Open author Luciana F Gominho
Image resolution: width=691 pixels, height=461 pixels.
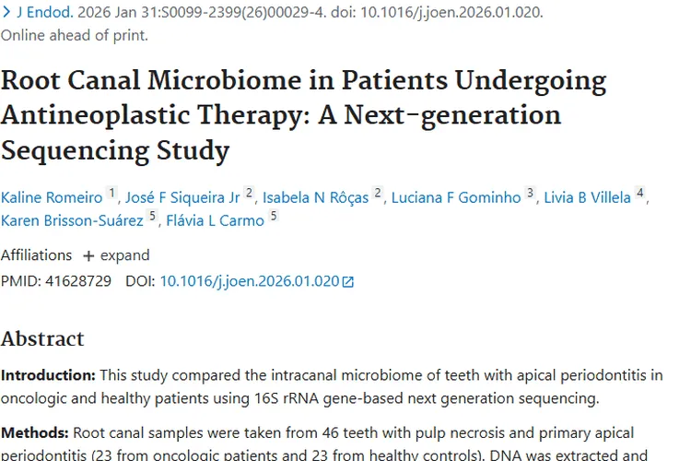click(455, 197)
